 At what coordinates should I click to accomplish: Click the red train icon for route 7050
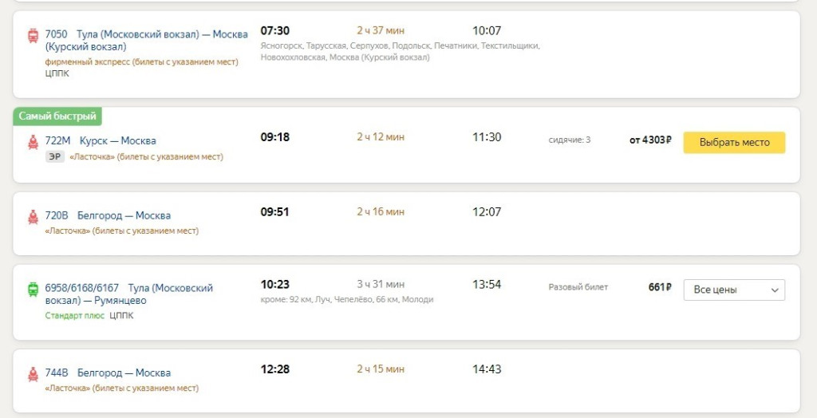coord(33,35)
